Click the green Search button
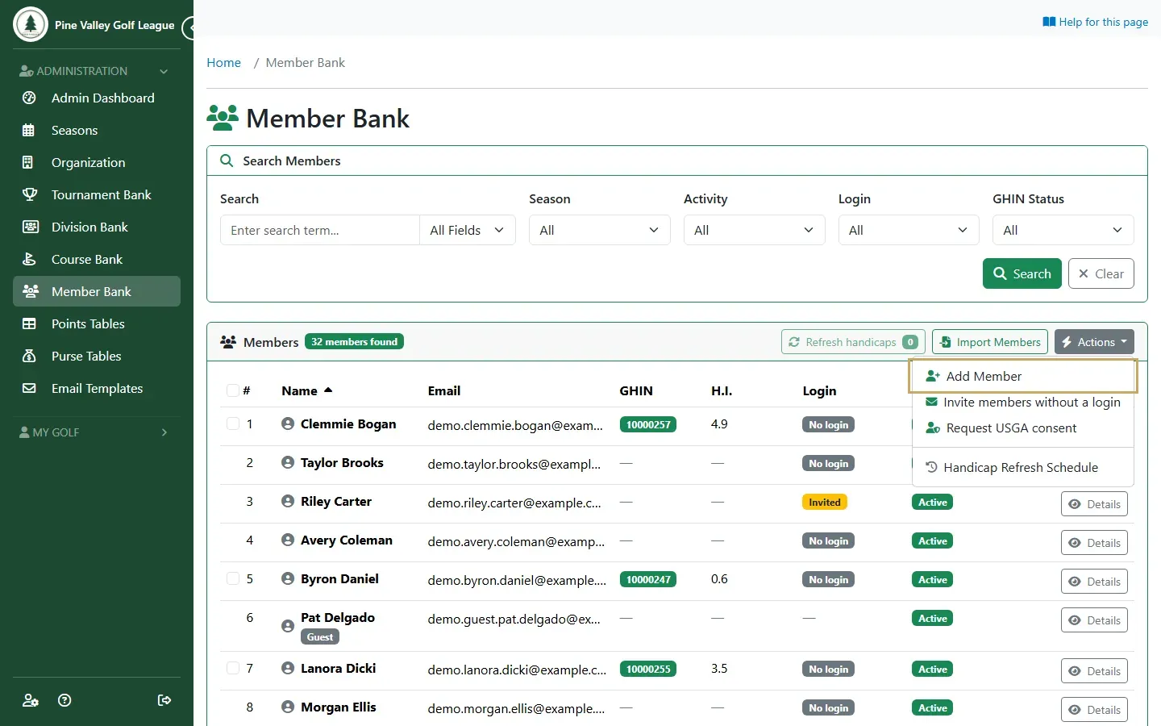Viewport: 1161px width, 726px height. pyautogui.click(x=1022, y=273)
